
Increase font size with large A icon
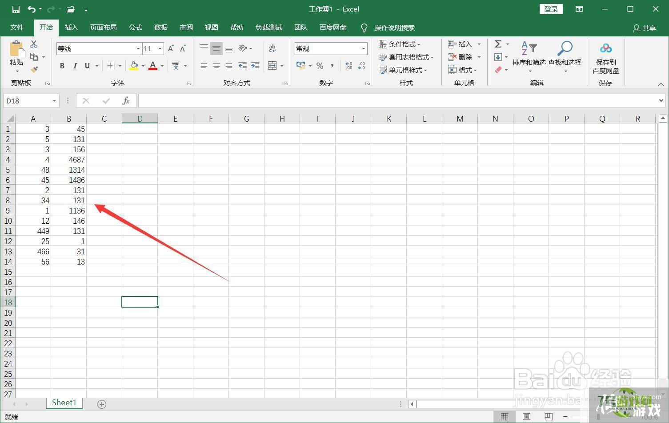pos(171,48)
